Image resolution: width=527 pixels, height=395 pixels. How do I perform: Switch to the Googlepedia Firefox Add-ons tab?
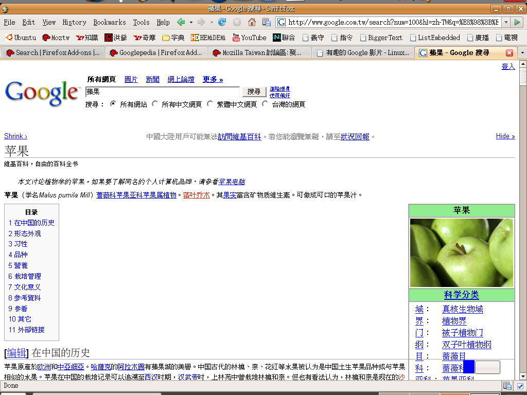pyautogui.click(x=156, y=53)
